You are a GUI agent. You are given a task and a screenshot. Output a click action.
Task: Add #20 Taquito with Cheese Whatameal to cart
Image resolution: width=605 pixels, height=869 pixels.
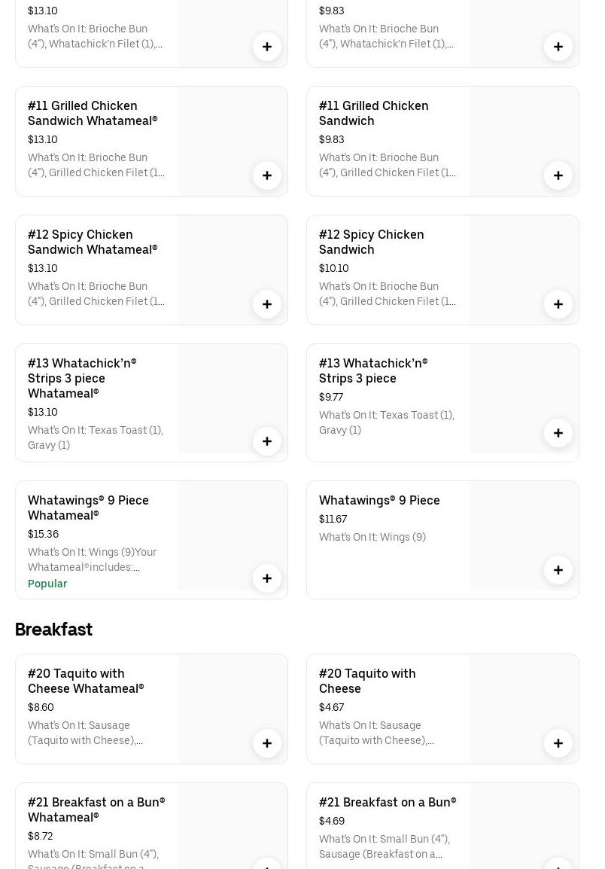coord(267,743)
